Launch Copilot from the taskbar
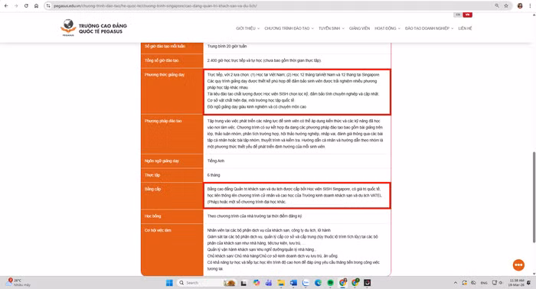The width and height of the screenshot is (536, 289). (x=257, y=283)
